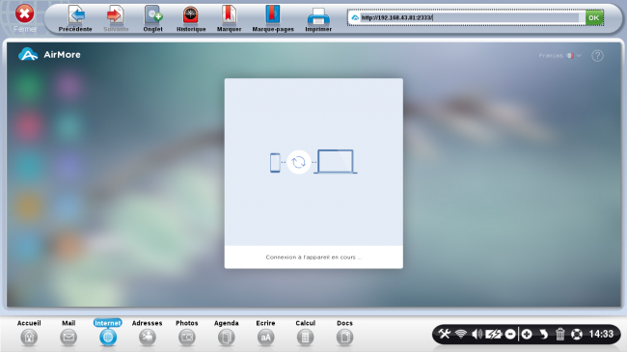Open Accueil home tab
Screen dimensions: 627x352
[x=29, y=333]
